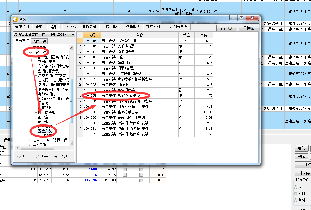
Task: Open the 人材机 tab
Action: pos(71,27)
